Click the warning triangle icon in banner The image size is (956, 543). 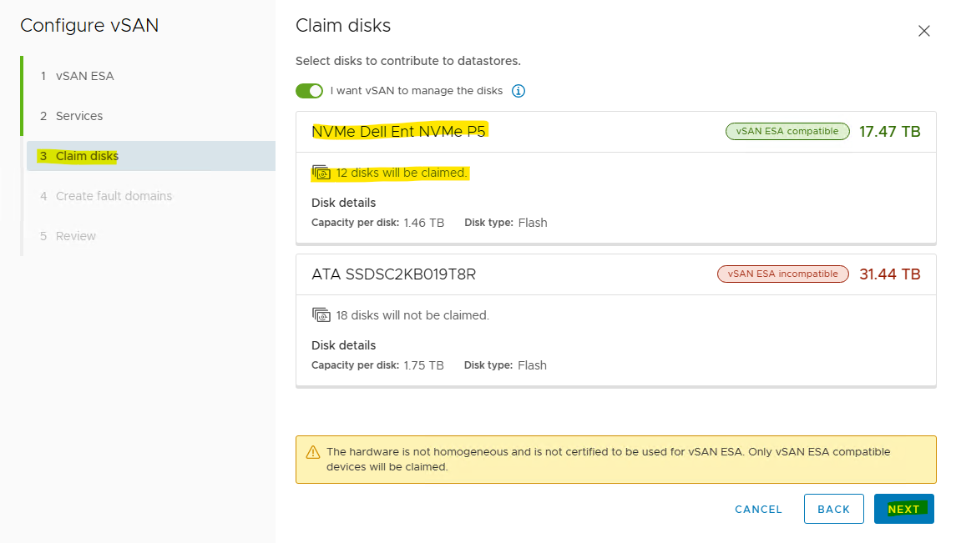click(x=313, y=452)
